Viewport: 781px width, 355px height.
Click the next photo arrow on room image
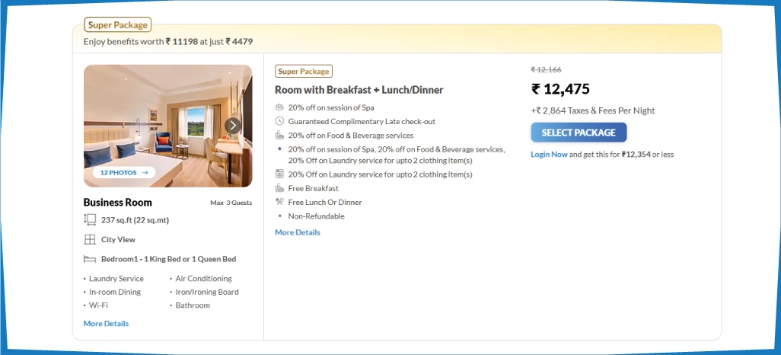click(x=233, y=126)
